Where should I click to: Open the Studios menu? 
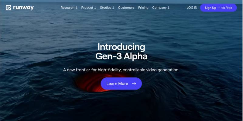(x=107, y=8)
